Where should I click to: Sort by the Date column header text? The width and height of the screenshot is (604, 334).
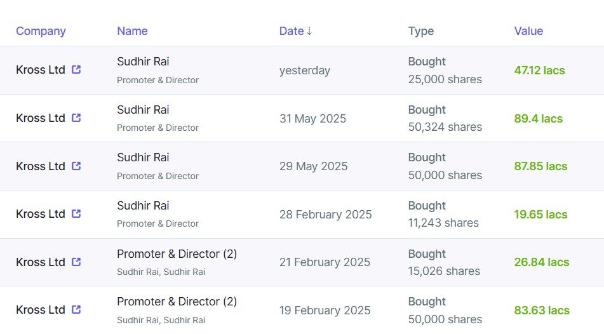292,31
